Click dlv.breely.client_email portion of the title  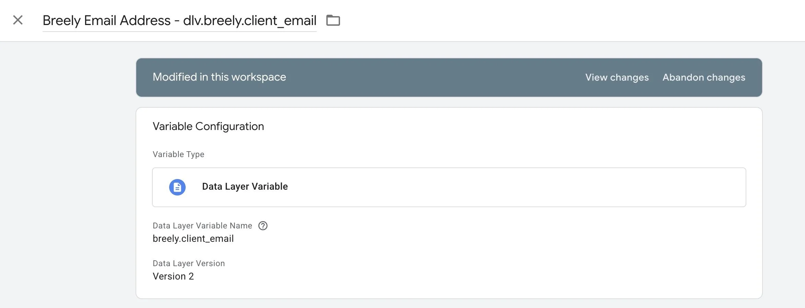(249, 21)
